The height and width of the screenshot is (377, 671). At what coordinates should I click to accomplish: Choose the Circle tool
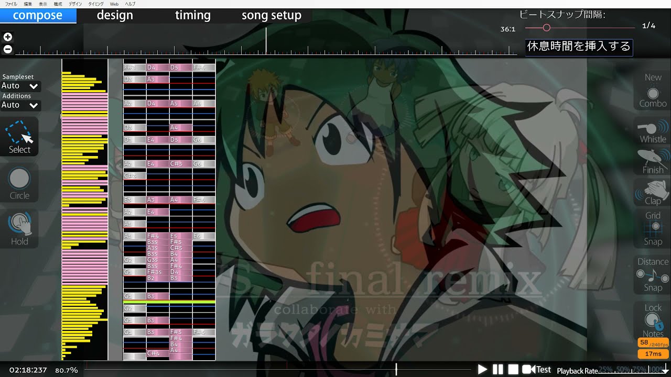(19, 183)
